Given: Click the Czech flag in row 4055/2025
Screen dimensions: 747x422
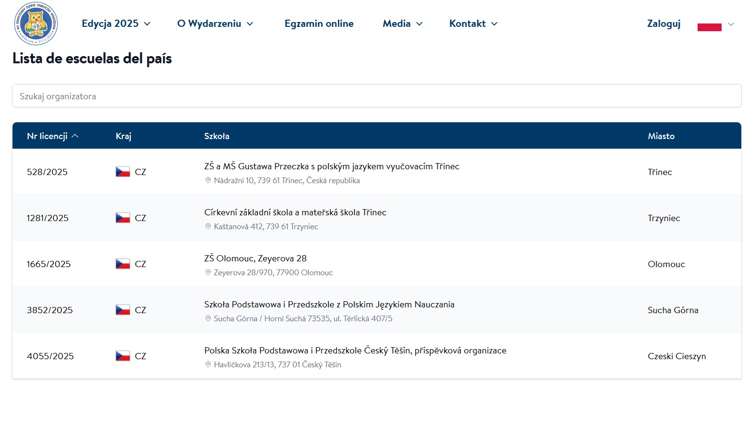Looking at the screenshot, I should (x=123, y=356).
